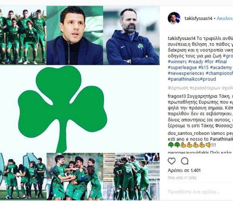View the list of 1,401 likes
Screen dimensions: 233x201
point(184,171)
